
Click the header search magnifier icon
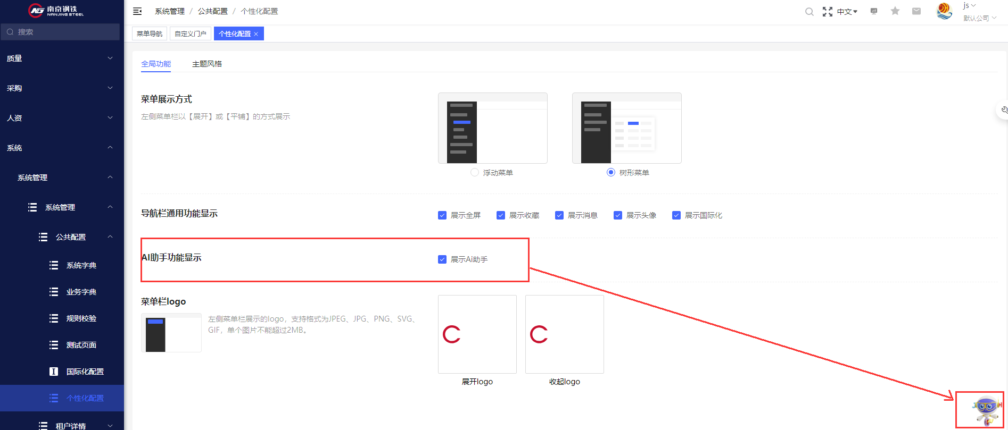point(809,12)
